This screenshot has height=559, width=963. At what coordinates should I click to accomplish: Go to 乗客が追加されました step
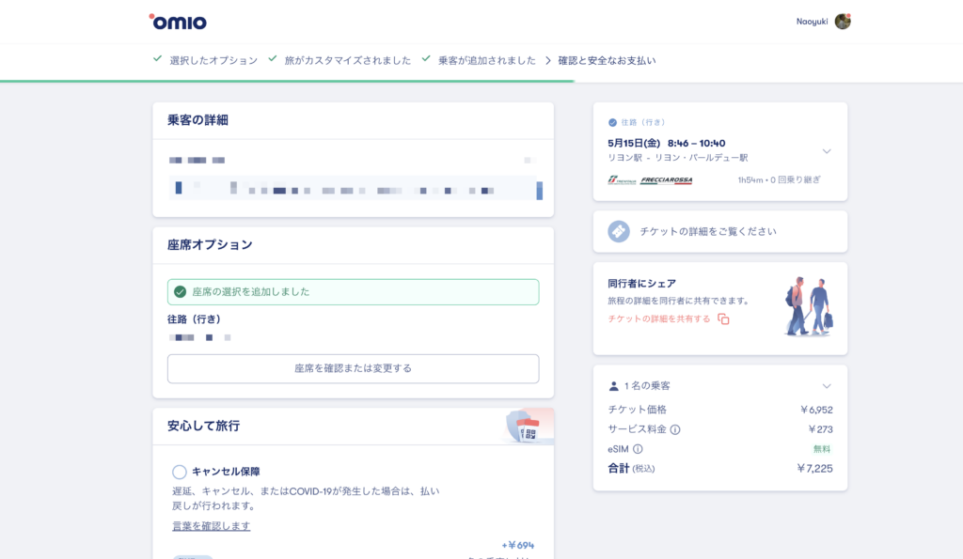(x=486, y=60)
